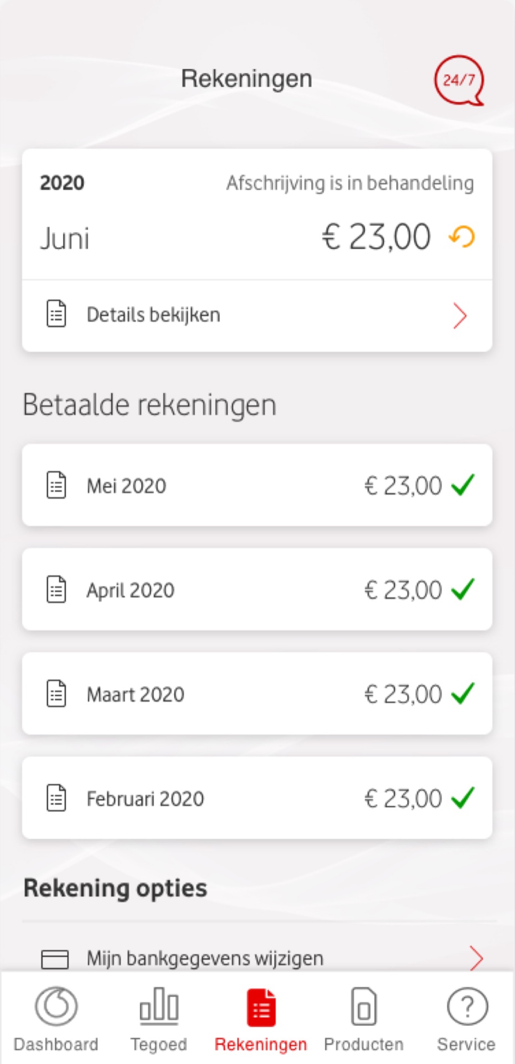Tap the April 2020 invoice document icon
This screenshot has width=515, height=1064.
[x=56, y=589]
